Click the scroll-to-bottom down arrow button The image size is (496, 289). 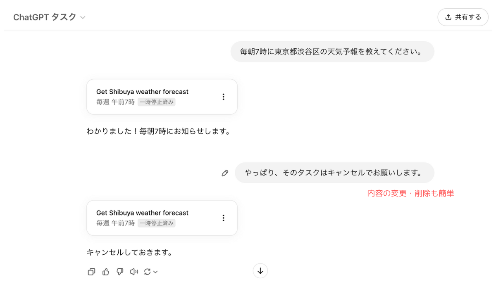(x=260, y=271)
